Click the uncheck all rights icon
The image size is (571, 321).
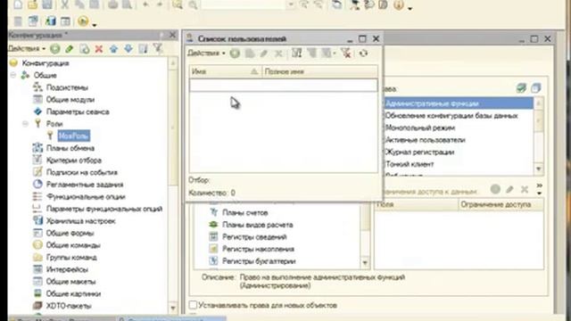point(535,87)
